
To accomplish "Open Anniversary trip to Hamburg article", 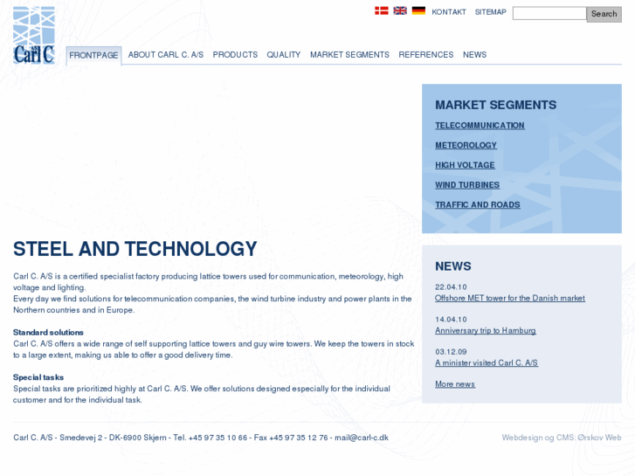I will coord(486,330).
